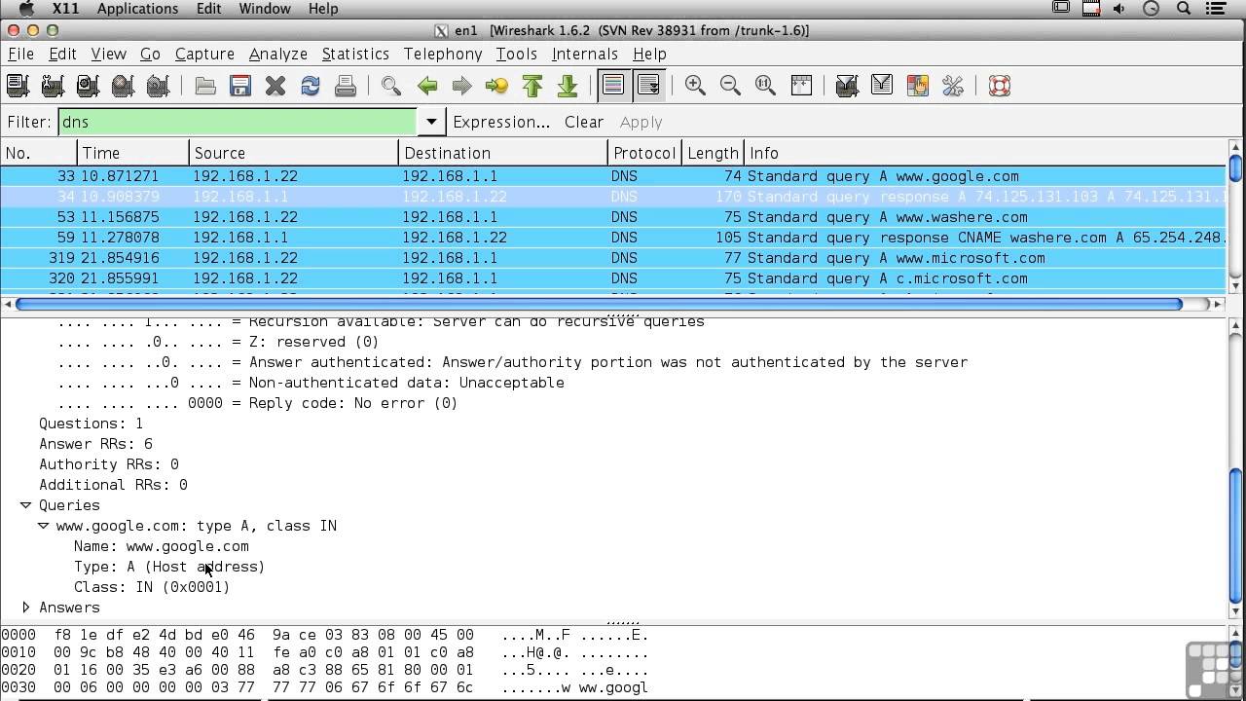The width and height of the screenshot is (1246, 701).
Task: Go back in packet history
Action: click(x=426, y=86)
